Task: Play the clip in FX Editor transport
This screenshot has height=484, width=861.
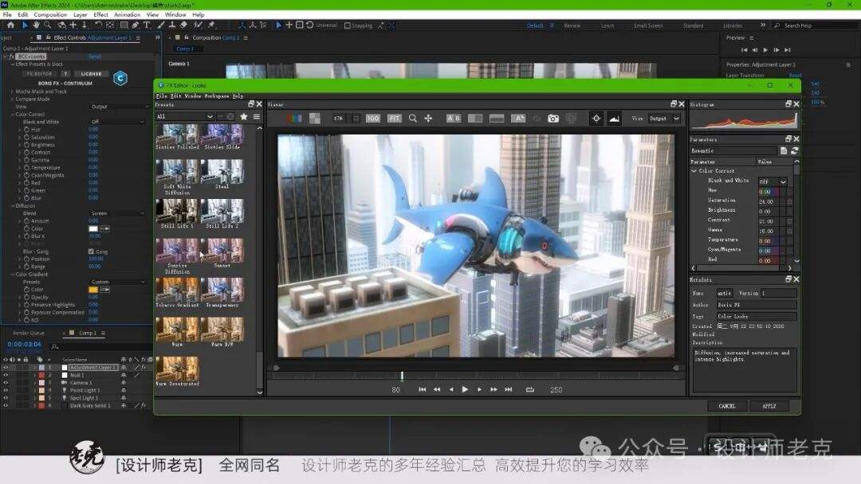Action: [x=465, y=389]
